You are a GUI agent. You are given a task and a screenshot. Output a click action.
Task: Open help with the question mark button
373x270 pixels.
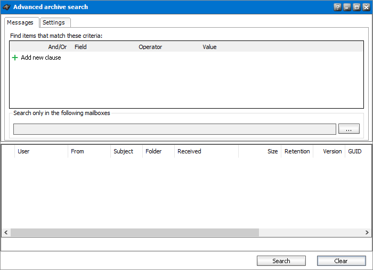coord(337,7)
